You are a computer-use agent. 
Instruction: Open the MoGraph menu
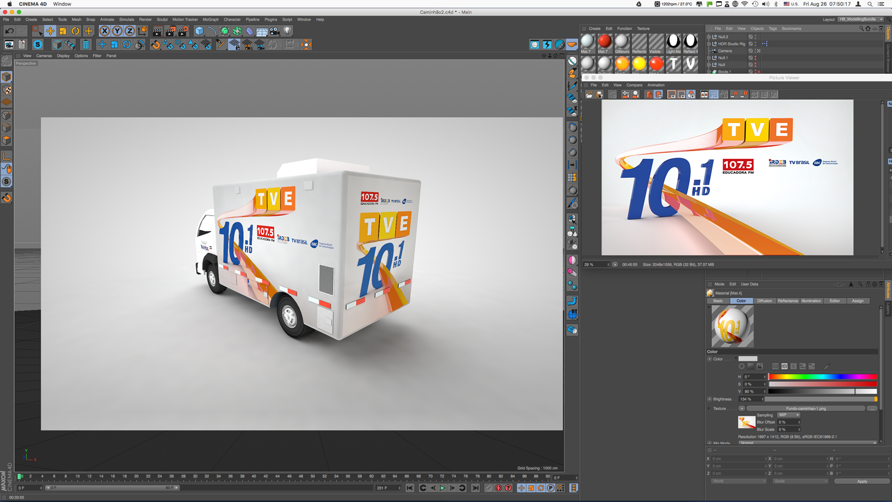click(211, 20)
